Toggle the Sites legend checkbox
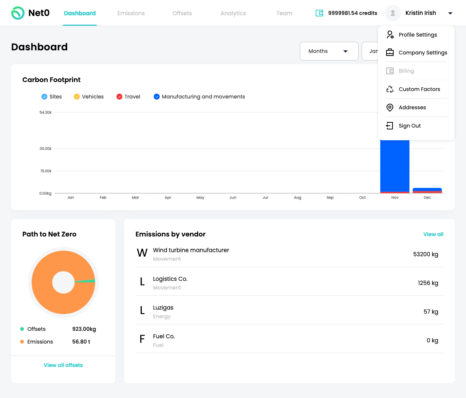 click(x=44, y=97)
